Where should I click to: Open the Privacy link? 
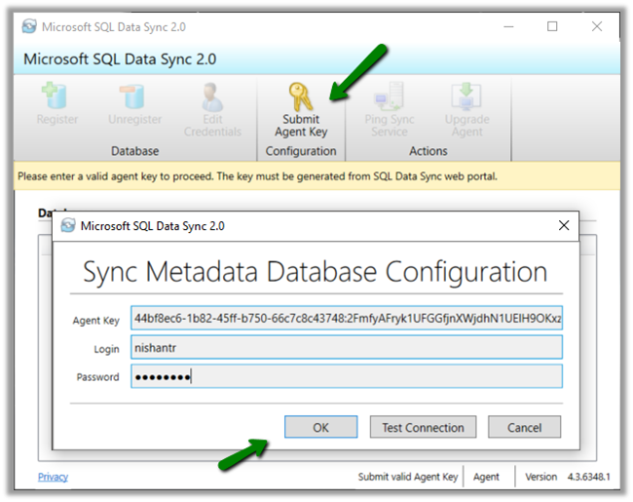coord(53,477)
